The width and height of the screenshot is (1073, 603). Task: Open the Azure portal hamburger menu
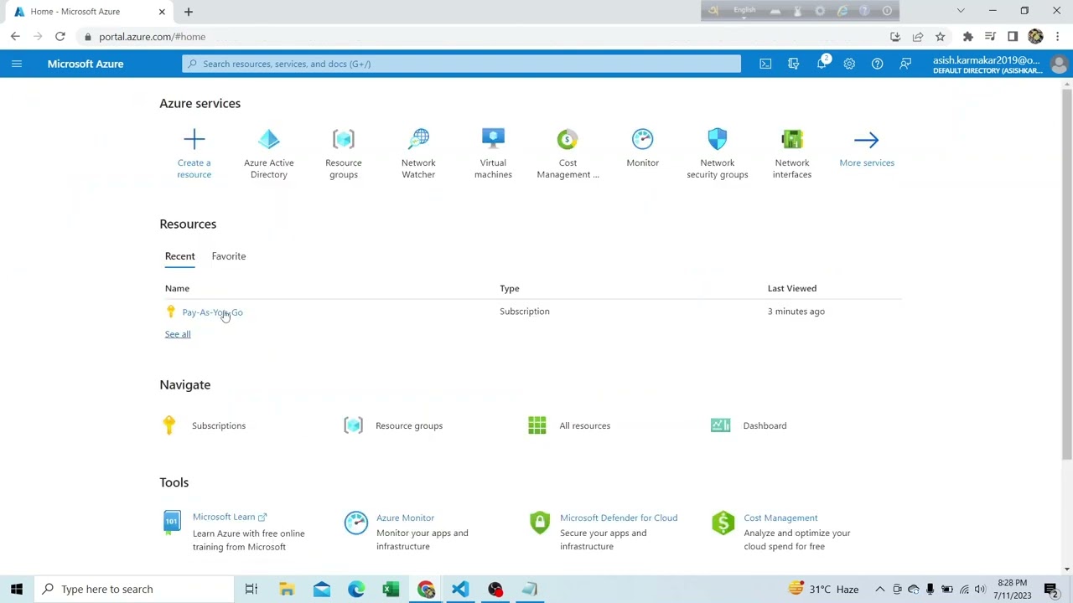pyautogui.click(x=17, y=64)
